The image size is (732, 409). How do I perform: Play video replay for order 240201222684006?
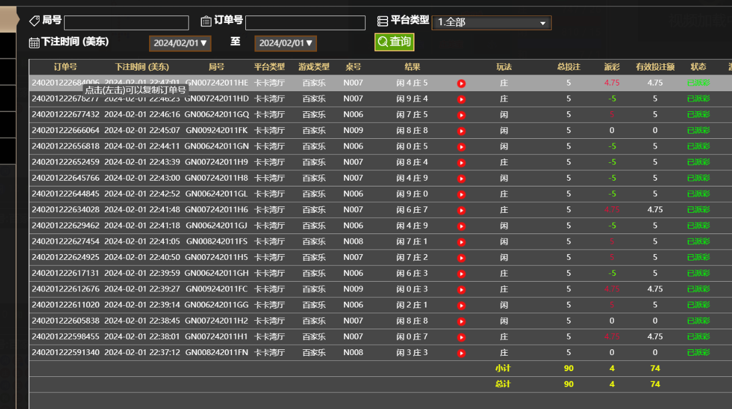point(461,83)
